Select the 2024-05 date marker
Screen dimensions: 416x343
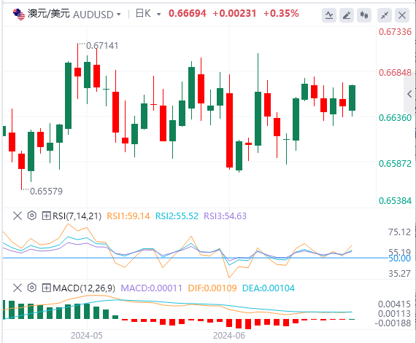[87, 336]
